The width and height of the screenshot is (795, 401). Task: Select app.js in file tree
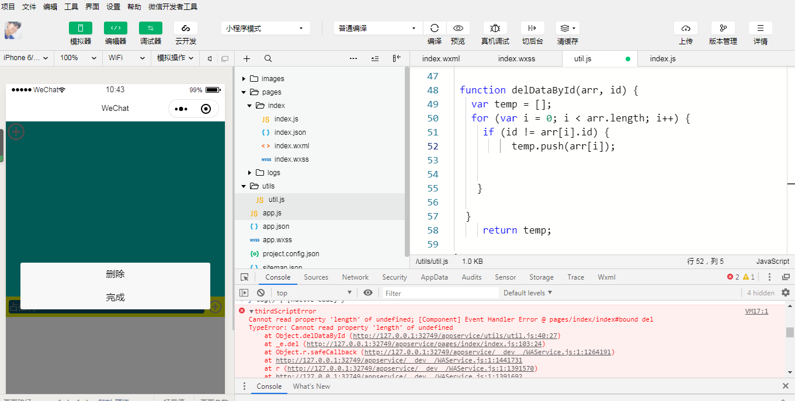click(x=272, y=213)
